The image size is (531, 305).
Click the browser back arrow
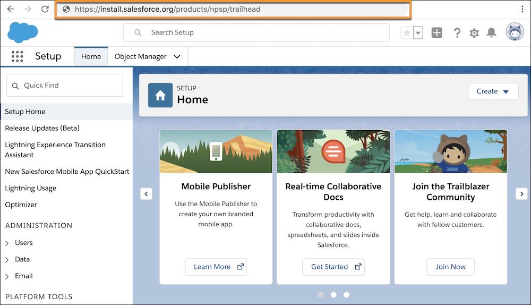tap(11, 9)
